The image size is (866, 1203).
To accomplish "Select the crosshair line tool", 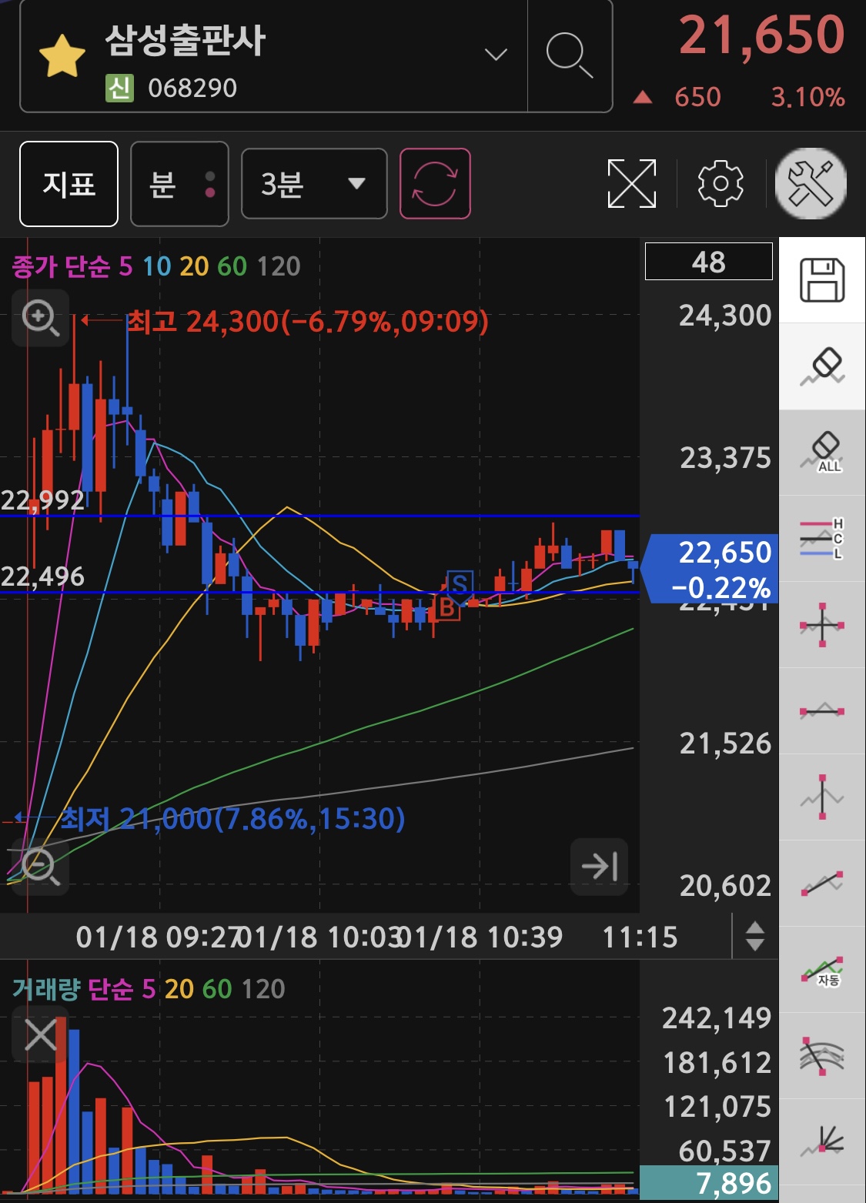I will pyautogui.click(x=822, y=625).
